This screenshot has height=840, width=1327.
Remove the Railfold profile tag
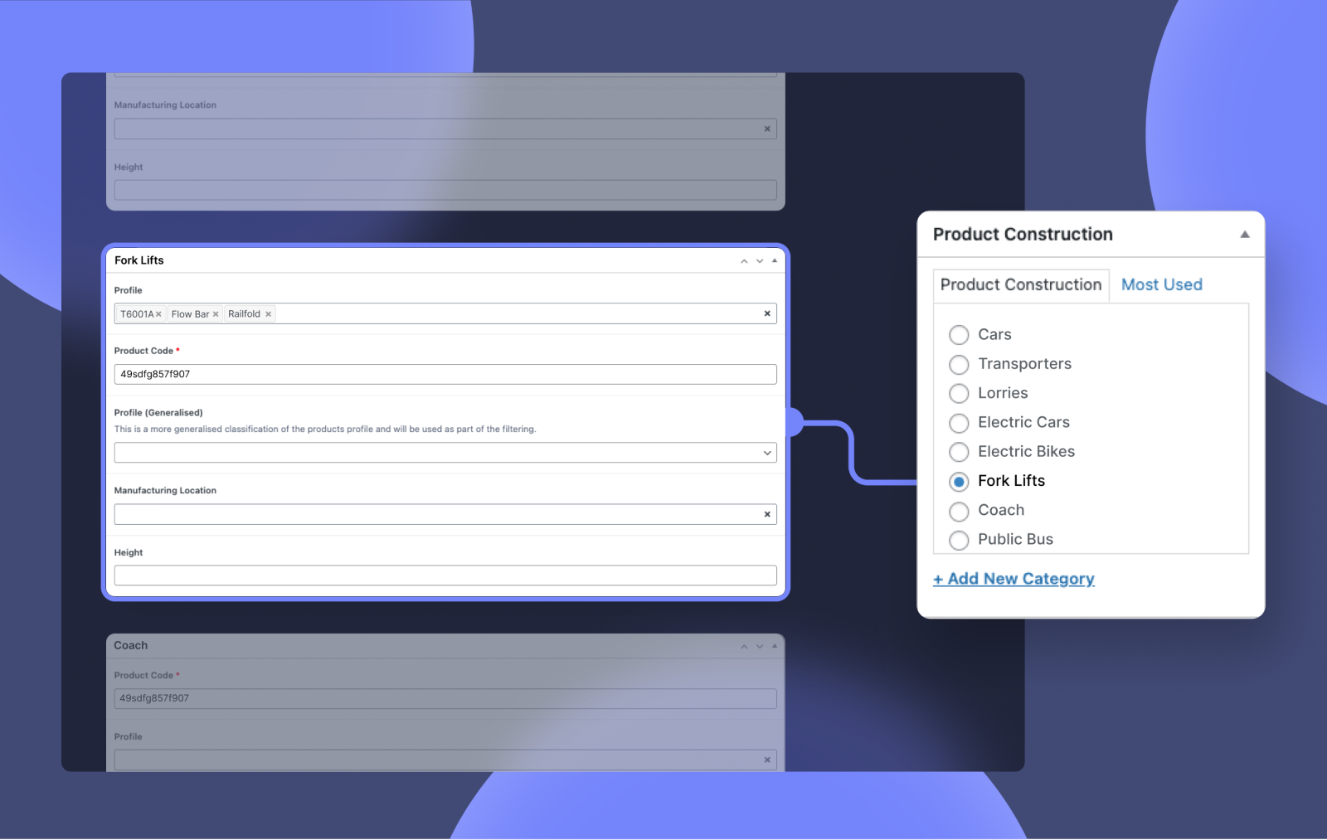click(x=268, y=313)
